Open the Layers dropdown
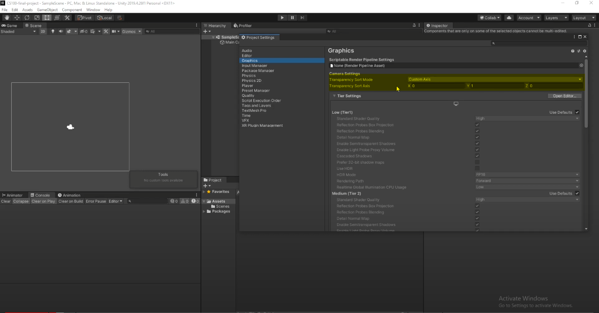 coord(556,18)
